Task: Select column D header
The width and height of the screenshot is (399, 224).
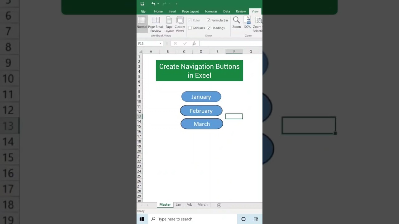Action: 201,52
